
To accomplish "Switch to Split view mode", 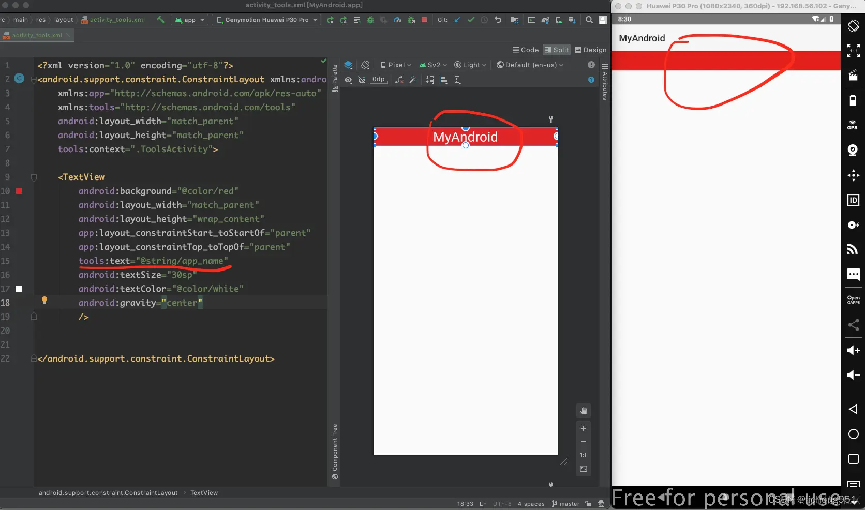I will pos(557,50).
